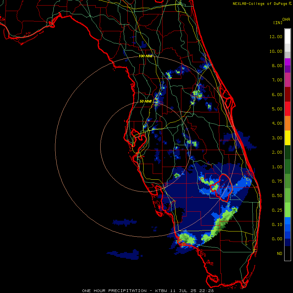Click the 8.00 legend value
This screenshot has width=293, height=293.
point(277,65)
